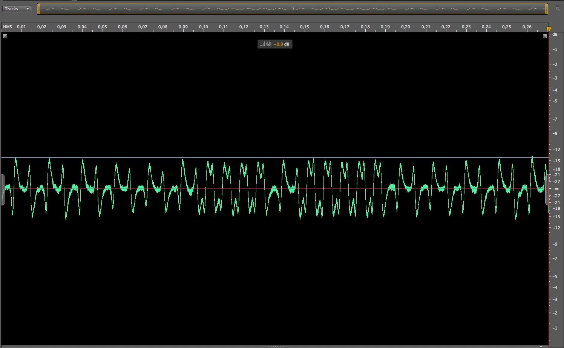Click the left panel edge grip handle

pyautogui.click(x=3, y=190)
